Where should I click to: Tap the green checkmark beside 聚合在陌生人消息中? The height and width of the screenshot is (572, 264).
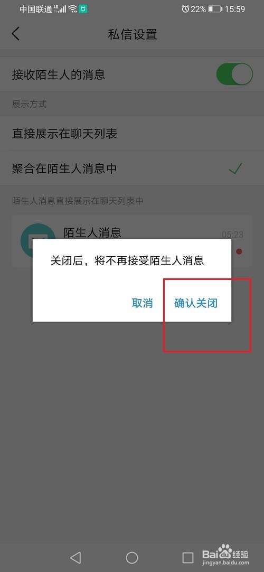[x=235, y=168]
